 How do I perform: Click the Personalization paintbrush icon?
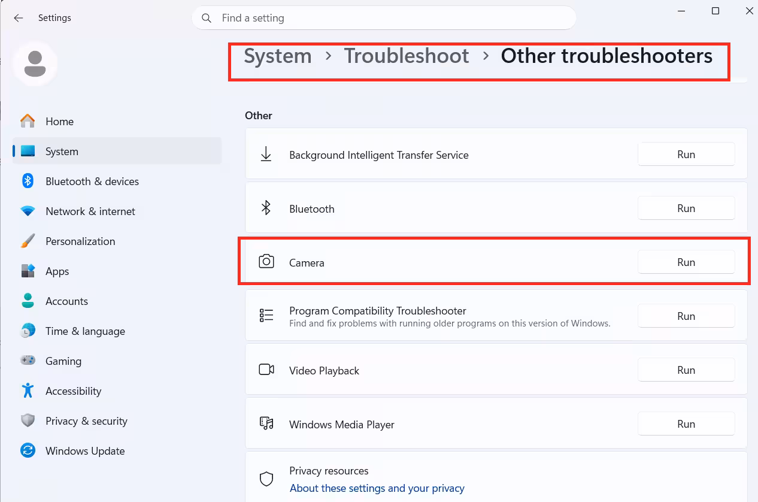[x=28, y=241]
